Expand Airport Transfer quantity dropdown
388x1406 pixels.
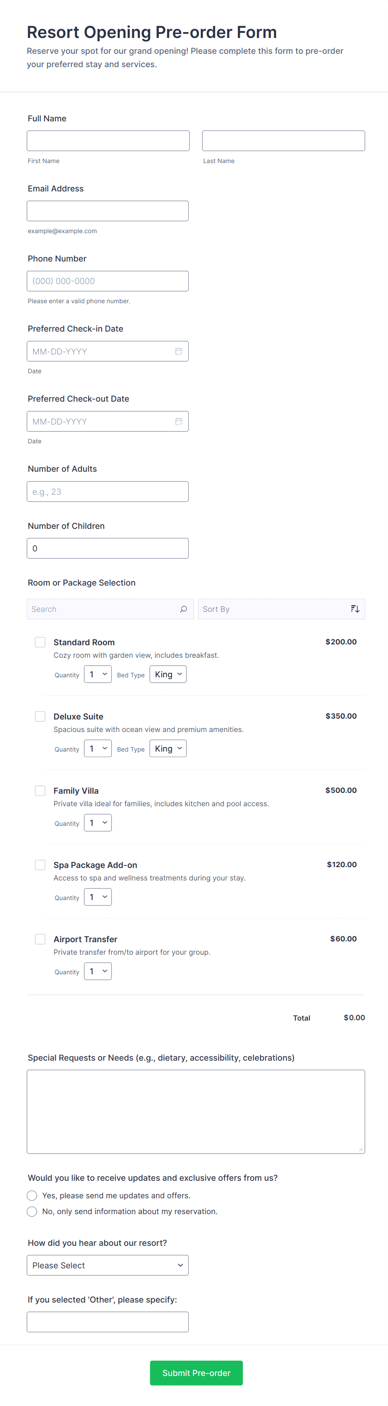coord(98,971)
